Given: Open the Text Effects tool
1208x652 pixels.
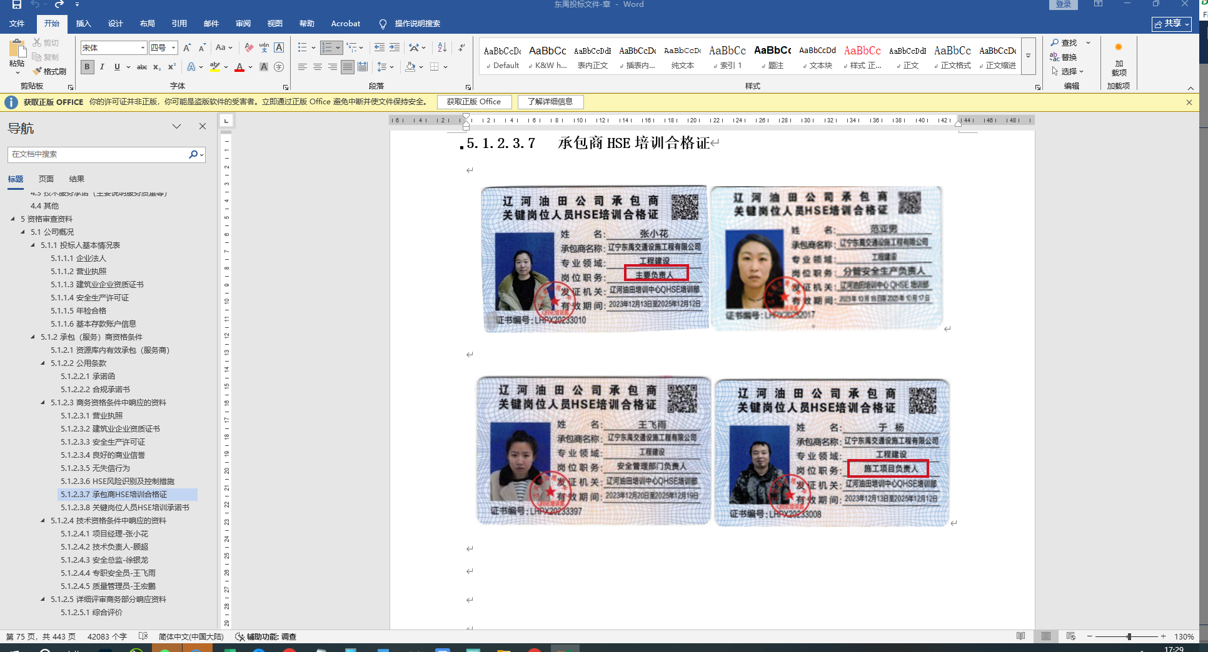Looking at the screenshot, I should click(x=191, y=67).
